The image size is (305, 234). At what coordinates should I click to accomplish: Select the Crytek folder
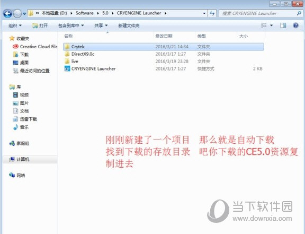point(164,47)
